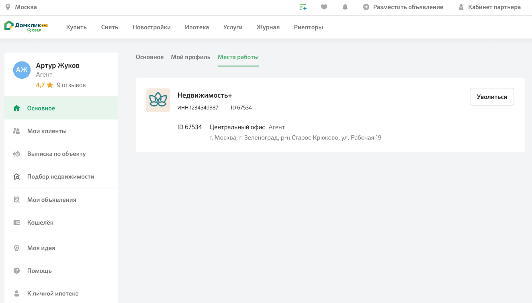Open Подбор недвижимости in sidebar
Image resolution: width=532 pixels, height=303 pixels.
pos(61,177)
